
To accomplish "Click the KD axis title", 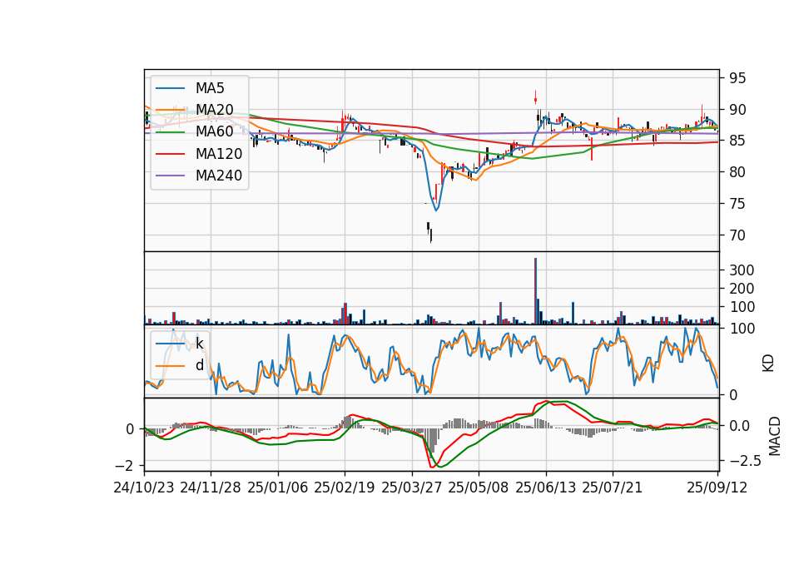I will click(x=768, y=364).
